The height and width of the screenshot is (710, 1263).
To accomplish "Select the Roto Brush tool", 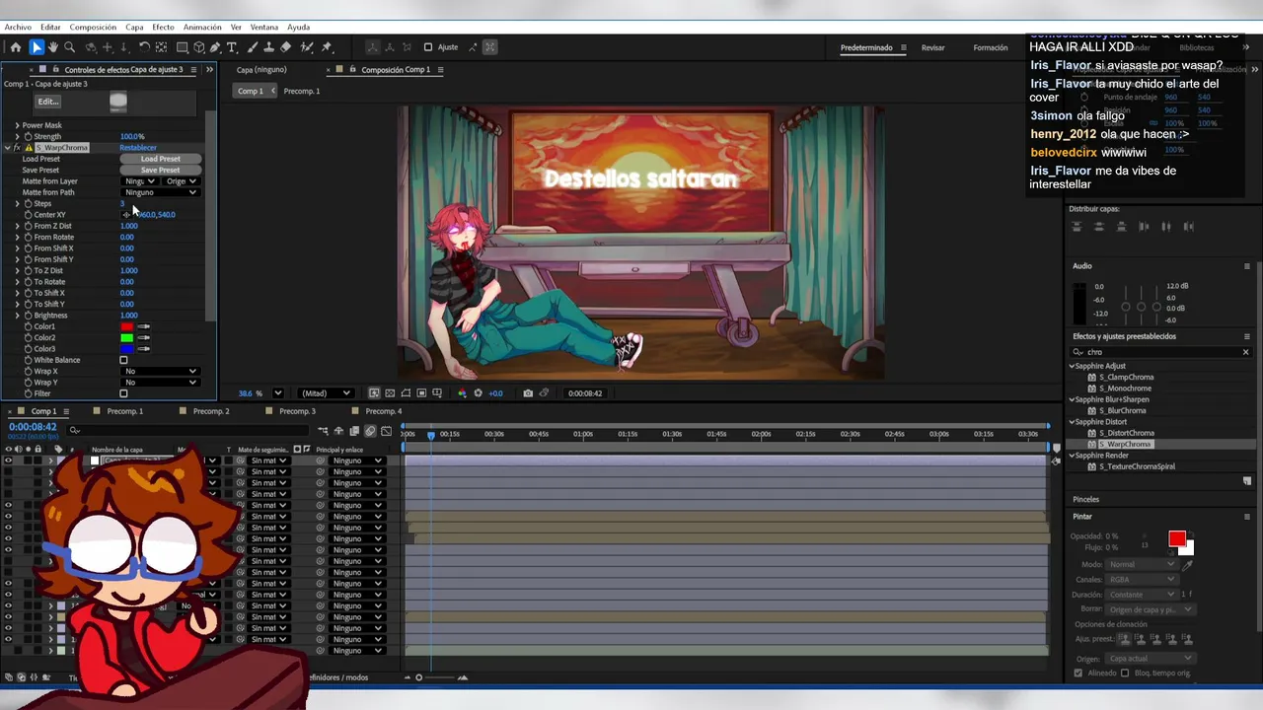I will point(306,47).
